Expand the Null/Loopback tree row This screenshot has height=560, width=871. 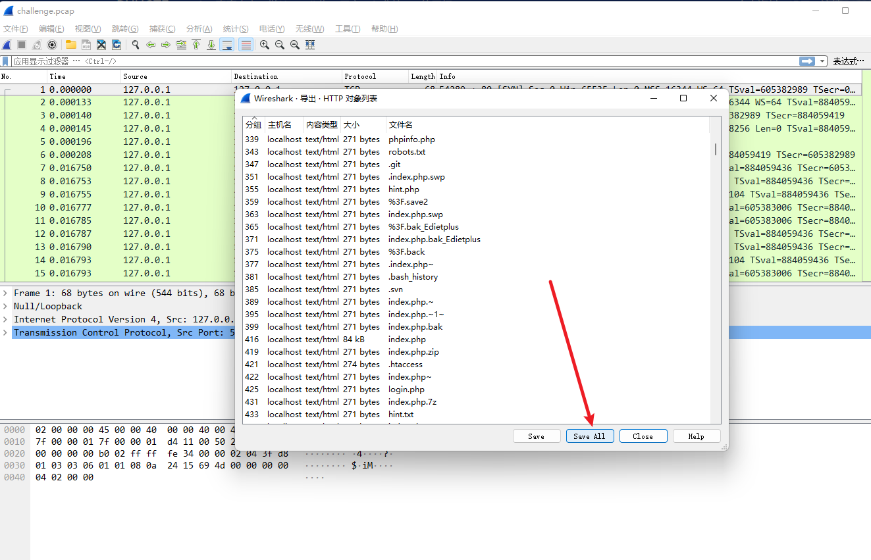6,306
